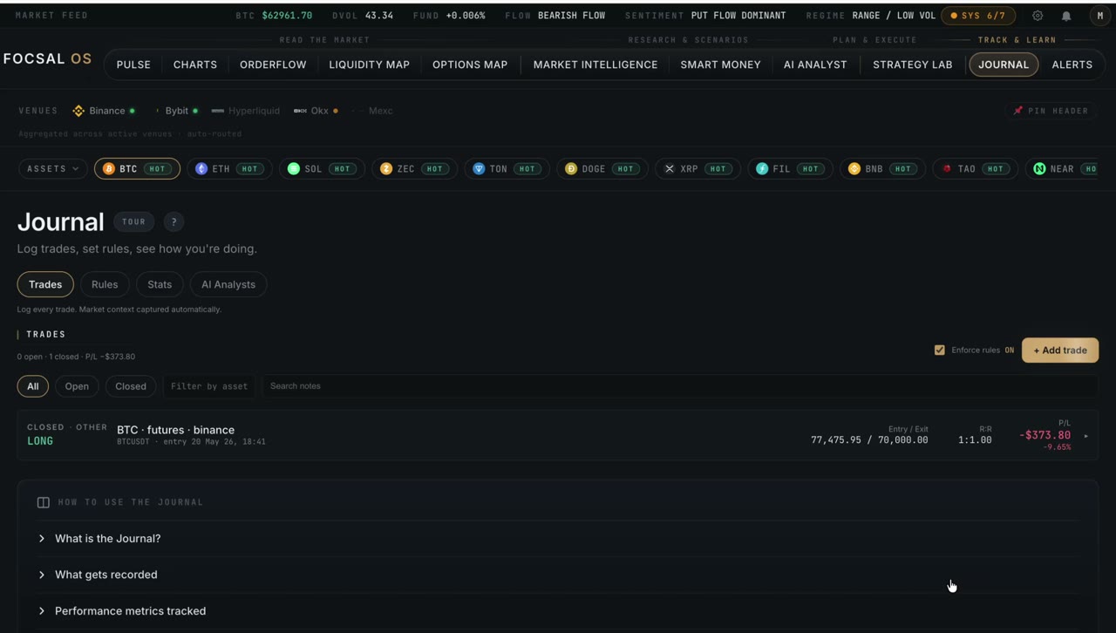
Task: Click the Search notes field
Action: click(x=680, y=386)
